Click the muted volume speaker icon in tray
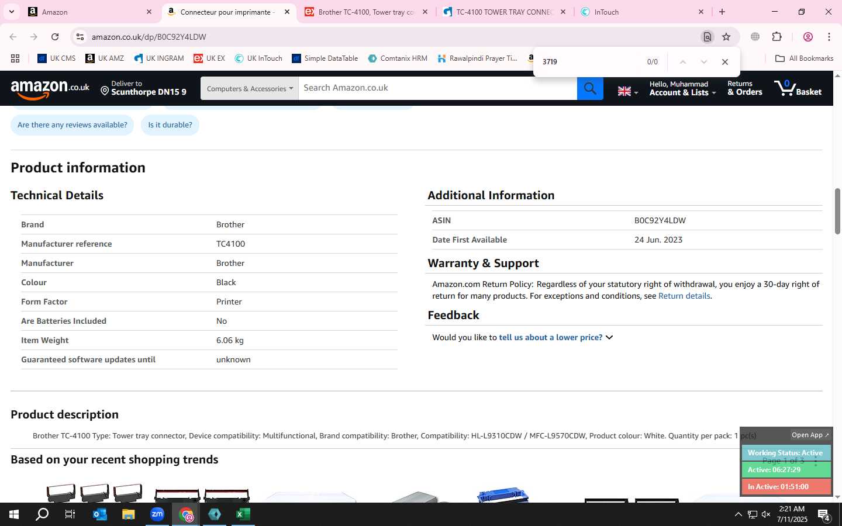The height and width of the screenshot is (526, 842). coord(766,515)
